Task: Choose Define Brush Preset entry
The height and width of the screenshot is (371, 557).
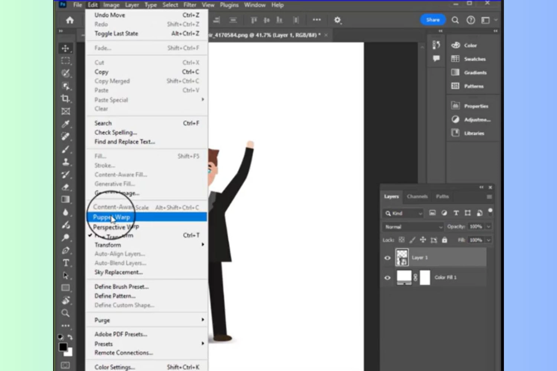Action: [147, 287]
